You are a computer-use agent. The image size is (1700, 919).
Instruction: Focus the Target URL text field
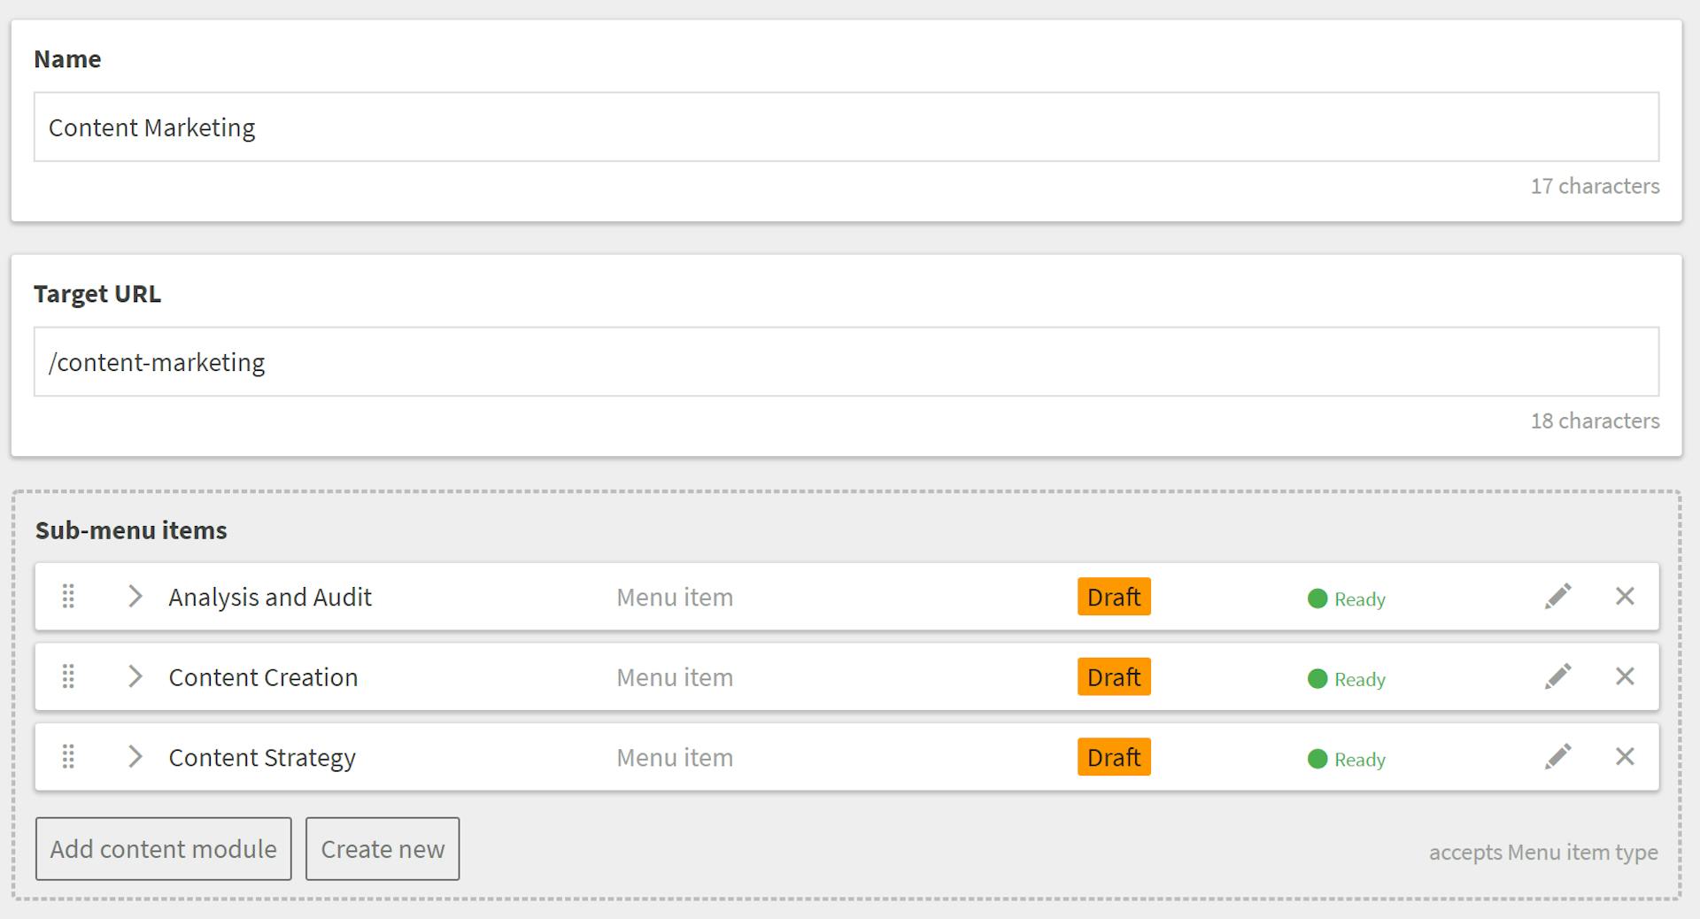(846, 362)
